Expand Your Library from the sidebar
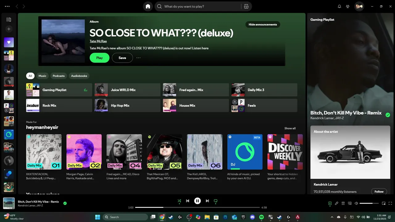The width and height of the screenshot is (395, 222). 9,19
